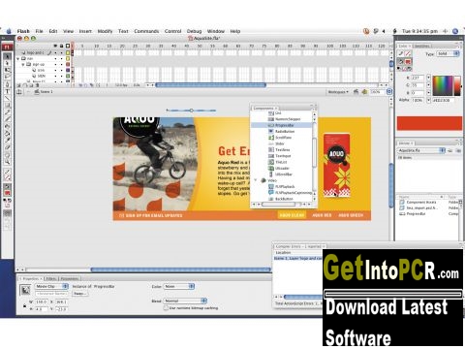Click the Show All Layers as Outlines header

68,46
